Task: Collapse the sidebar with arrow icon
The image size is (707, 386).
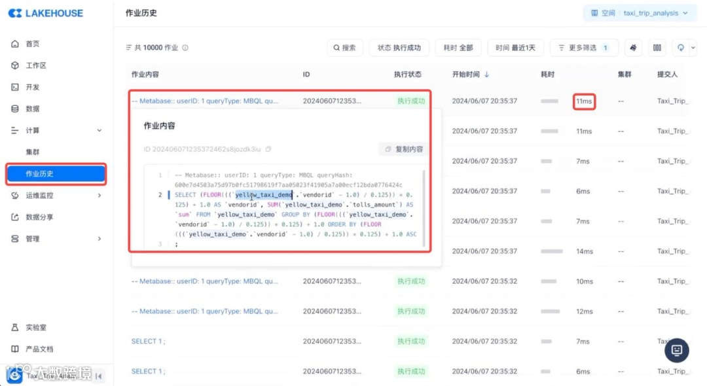Action: click(99, 376)
